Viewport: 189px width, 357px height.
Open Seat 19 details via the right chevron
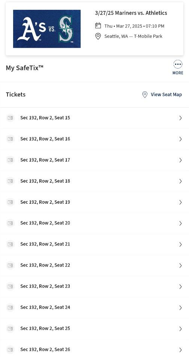180,202
